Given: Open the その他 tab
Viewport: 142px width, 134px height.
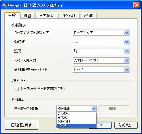Looking at the screenshot, I should click(x=88, y=16).
